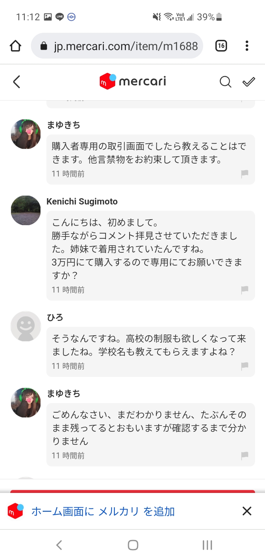
Task: Report the ひろ comment with flag icon
Action: tap(245, 366)
